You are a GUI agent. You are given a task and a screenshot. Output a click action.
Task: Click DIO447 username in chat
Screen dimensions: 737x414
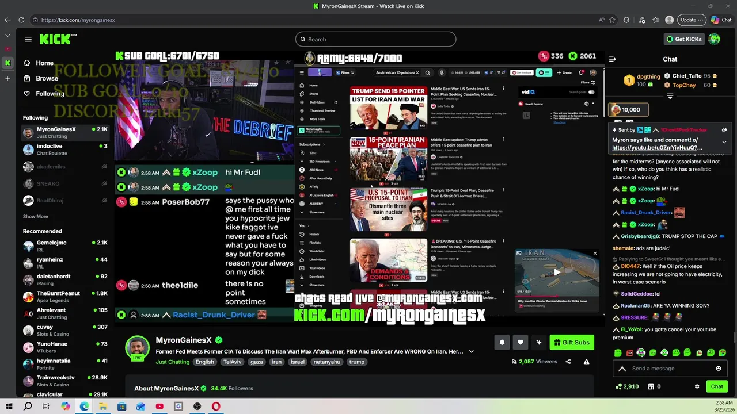[x=630, y=266]
